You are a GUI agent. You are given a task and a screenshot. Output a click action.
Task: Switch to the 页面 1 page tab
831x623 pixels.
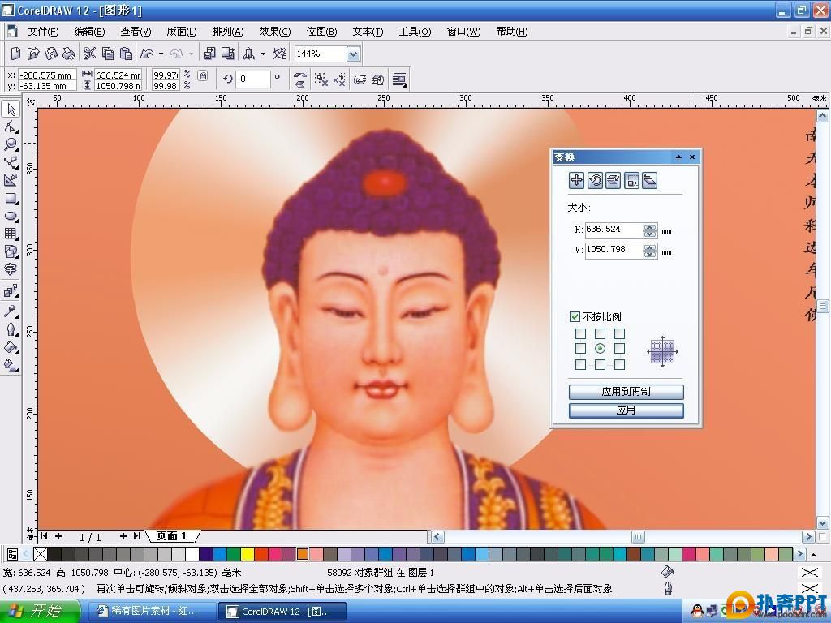click(x=171, y=536)
